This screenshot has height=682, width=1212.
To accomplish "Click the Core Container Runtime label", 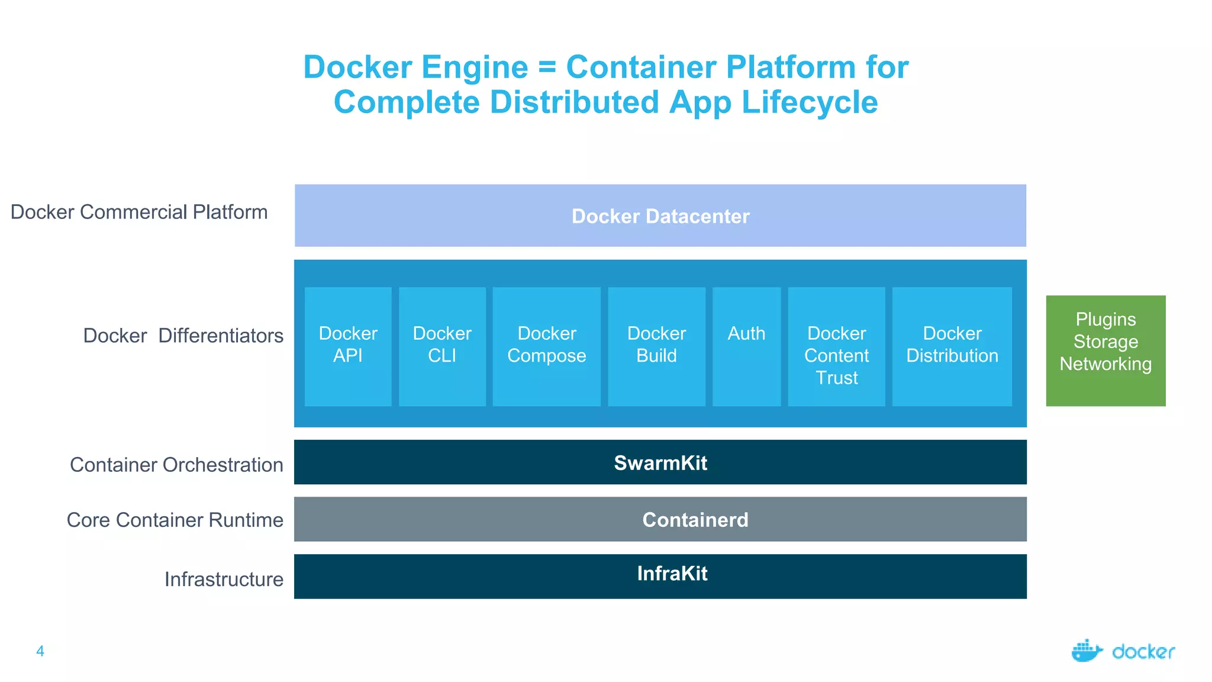I will [175, 520].
